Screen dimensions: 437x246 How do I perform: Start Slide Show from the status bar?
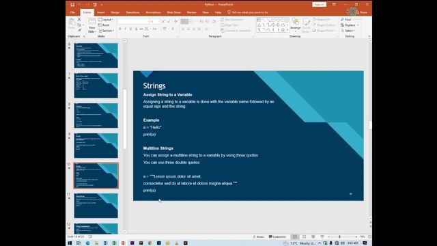[322, 237]
